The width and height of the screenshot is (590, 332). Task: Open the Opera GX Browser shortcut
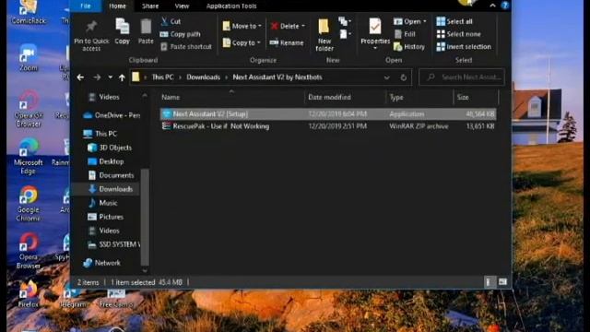(x=29, y=109)
